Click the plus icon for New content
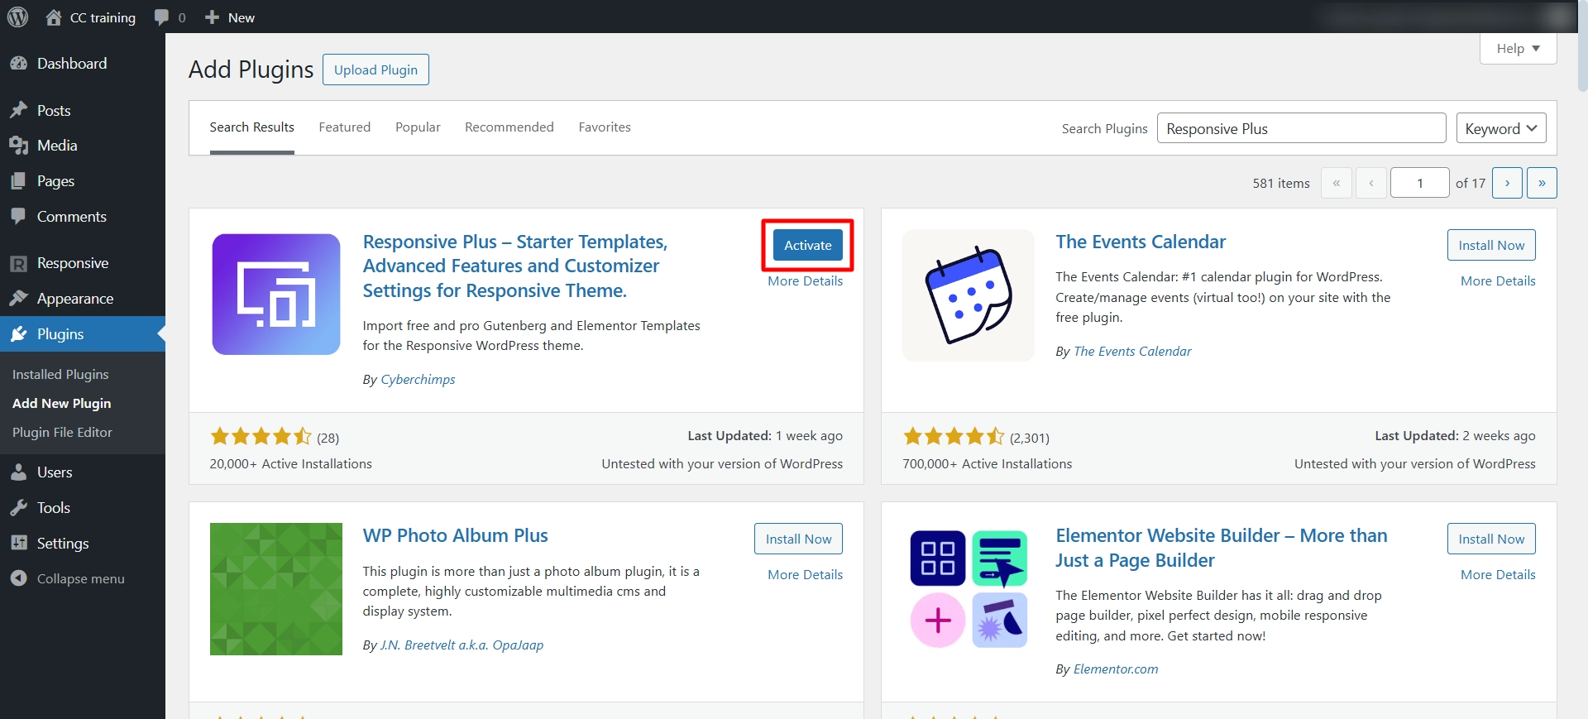The width and height of the screenshot is (1588, 719). pos(212,17)
